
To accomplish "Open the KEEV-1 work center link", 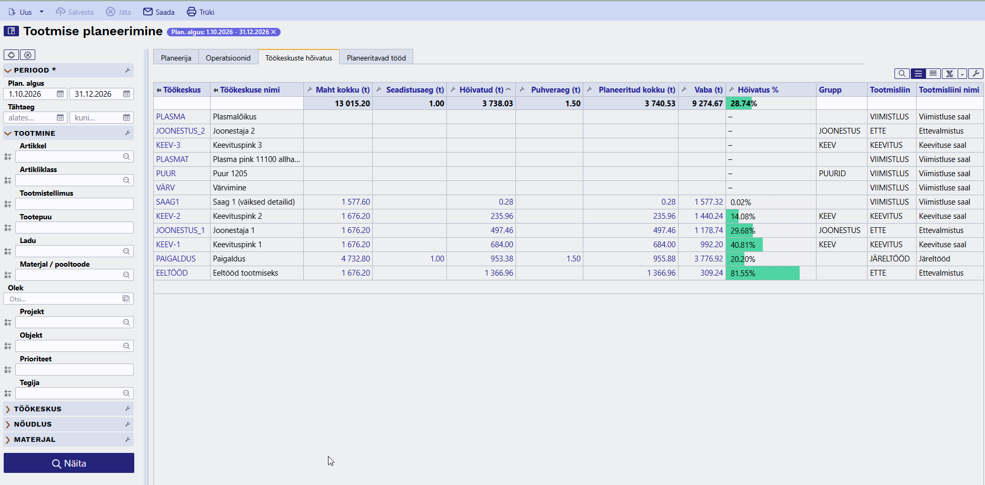I will click(x=168, y=245).
